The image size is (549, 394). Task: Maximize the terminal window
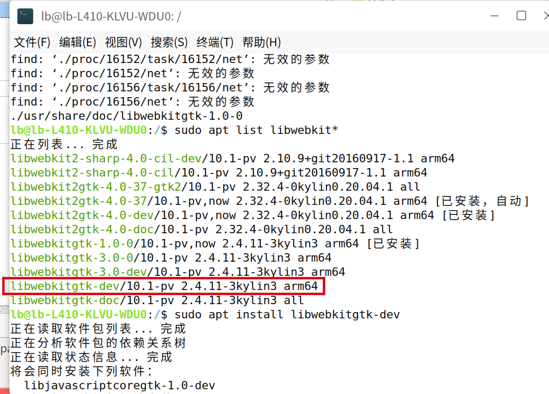pyautogui.click(x=521, y=16)
